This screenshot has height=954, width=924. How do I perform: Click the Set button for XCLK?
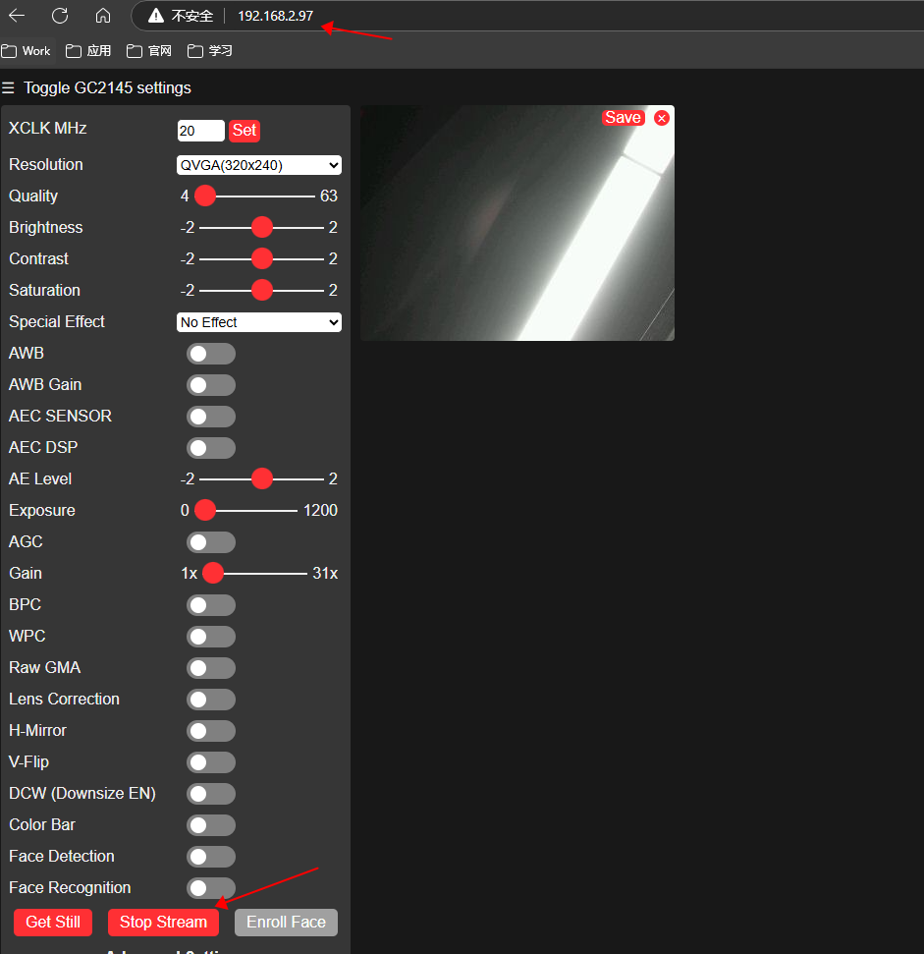click(245, 131)
